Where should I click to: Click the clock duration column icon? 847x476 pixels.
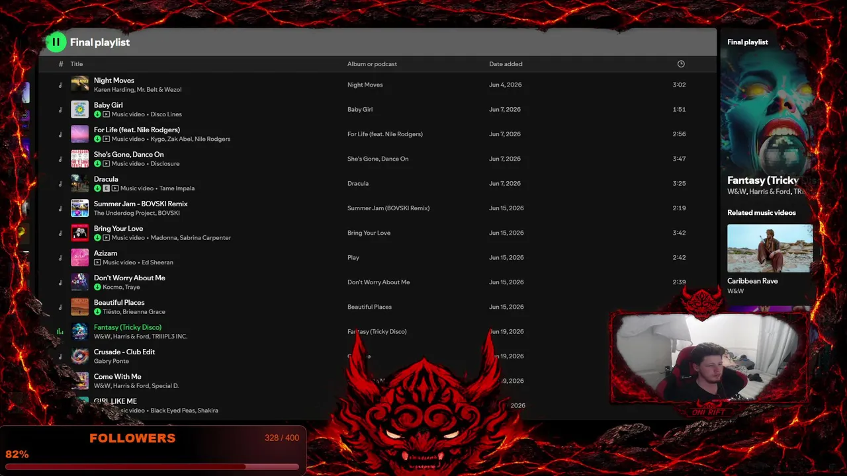pos(681,64)
